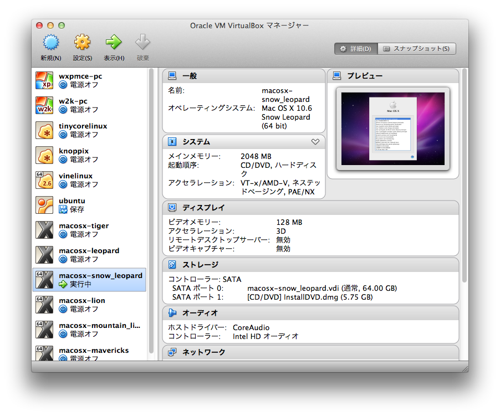500x416 pixels.
Task: Click the Storage (ストレージ) section icon
Action: (172, 265)
